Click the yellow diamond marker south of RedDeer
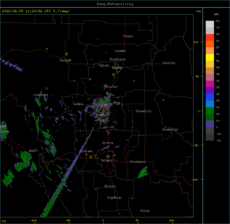Screen dimensions: 230x224 [114, 75]
